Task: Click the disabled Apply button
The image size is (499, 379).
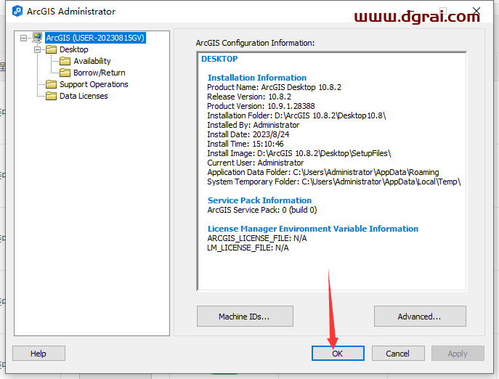Action: coord(458,354)
